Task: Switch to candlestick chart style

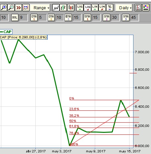Action: pos(71,8)
